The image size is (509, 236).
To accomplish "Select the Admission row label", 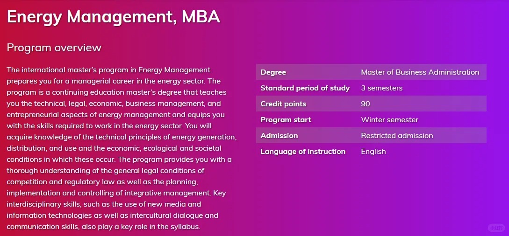I will (279, 136).
